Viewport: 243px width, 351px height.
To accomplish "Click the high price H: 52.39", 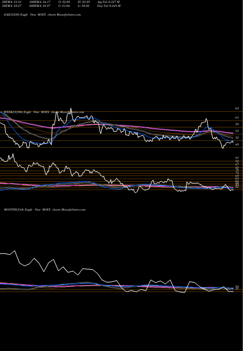I will tap(84, 1).
